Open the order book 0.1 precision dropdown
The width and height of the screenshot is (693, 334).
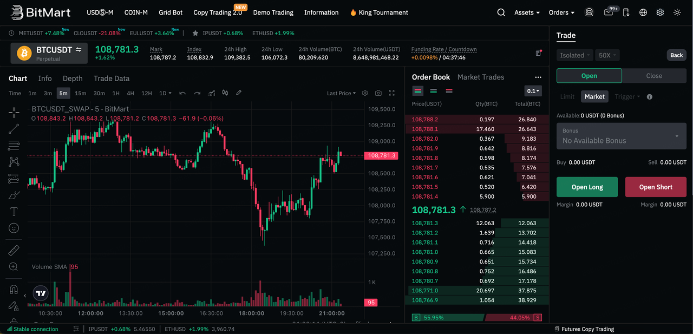pos(533,91)
